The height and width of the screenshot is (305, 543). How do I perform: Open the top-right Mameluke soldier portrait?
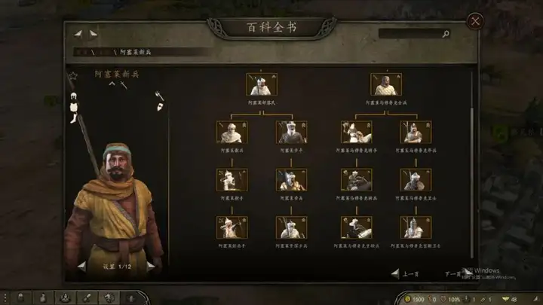(x=386, y=84)
